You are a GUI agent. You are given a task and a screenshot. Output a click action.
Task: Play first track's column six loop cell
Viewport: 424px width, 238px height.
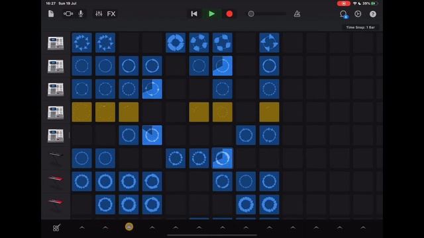pos(199,42)
